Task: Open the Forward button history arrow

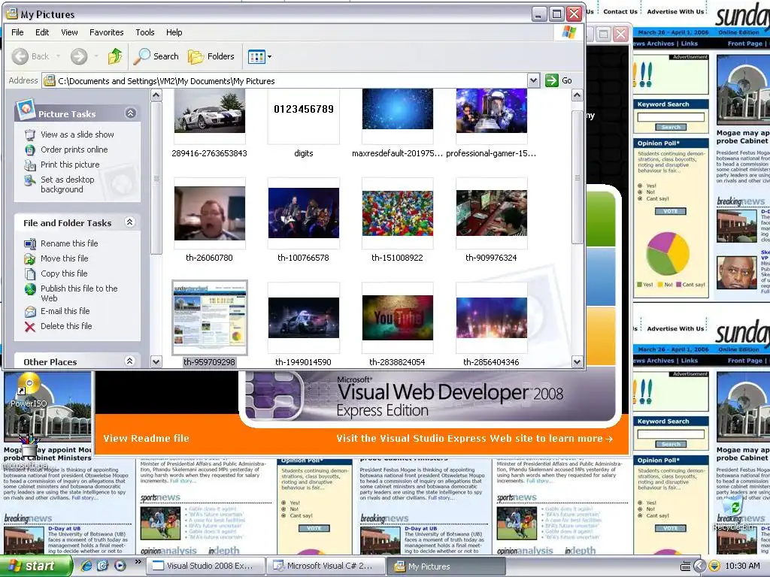Action: click(96, 56)
